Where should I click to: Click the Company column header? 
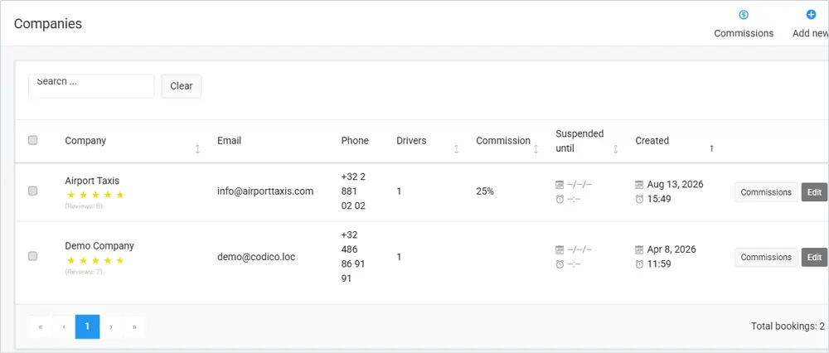85,141
